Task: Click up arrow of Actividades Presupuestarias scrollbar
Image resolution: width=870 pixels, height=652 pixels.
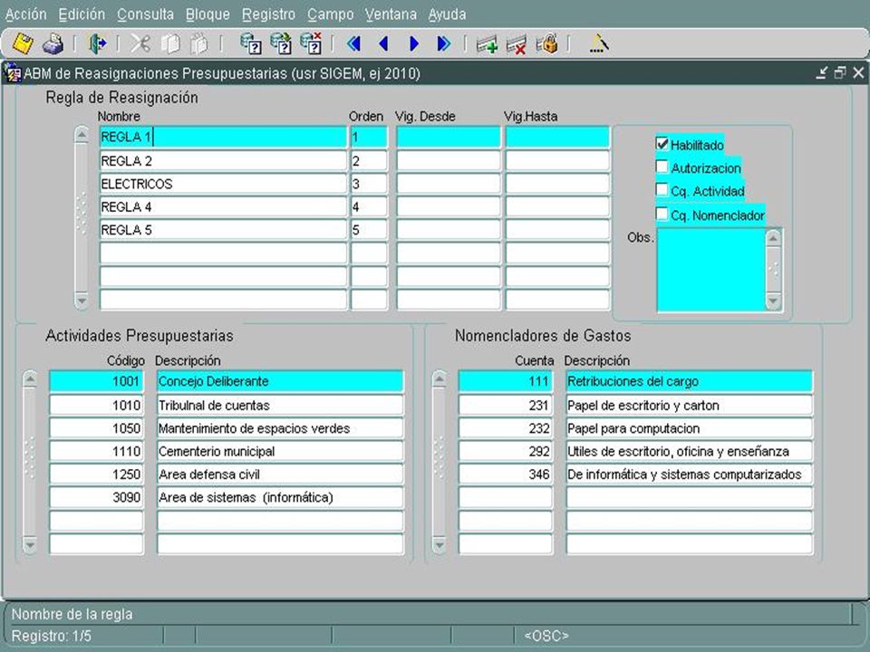Action: tap(30, 379)
